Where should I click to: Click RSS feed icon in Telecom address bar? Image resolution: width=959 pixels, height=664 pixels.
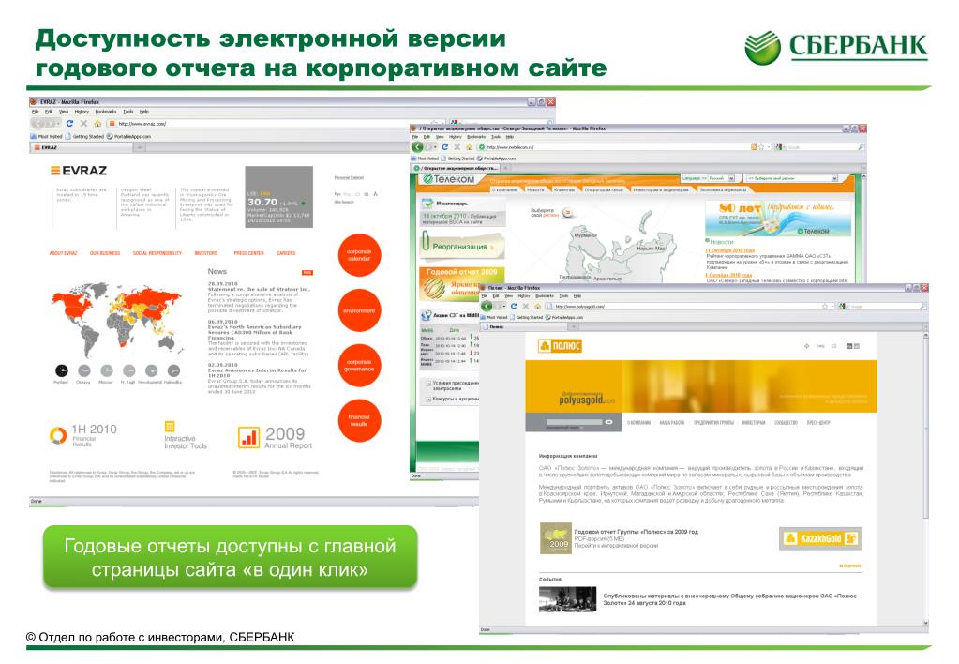(754, 147)
